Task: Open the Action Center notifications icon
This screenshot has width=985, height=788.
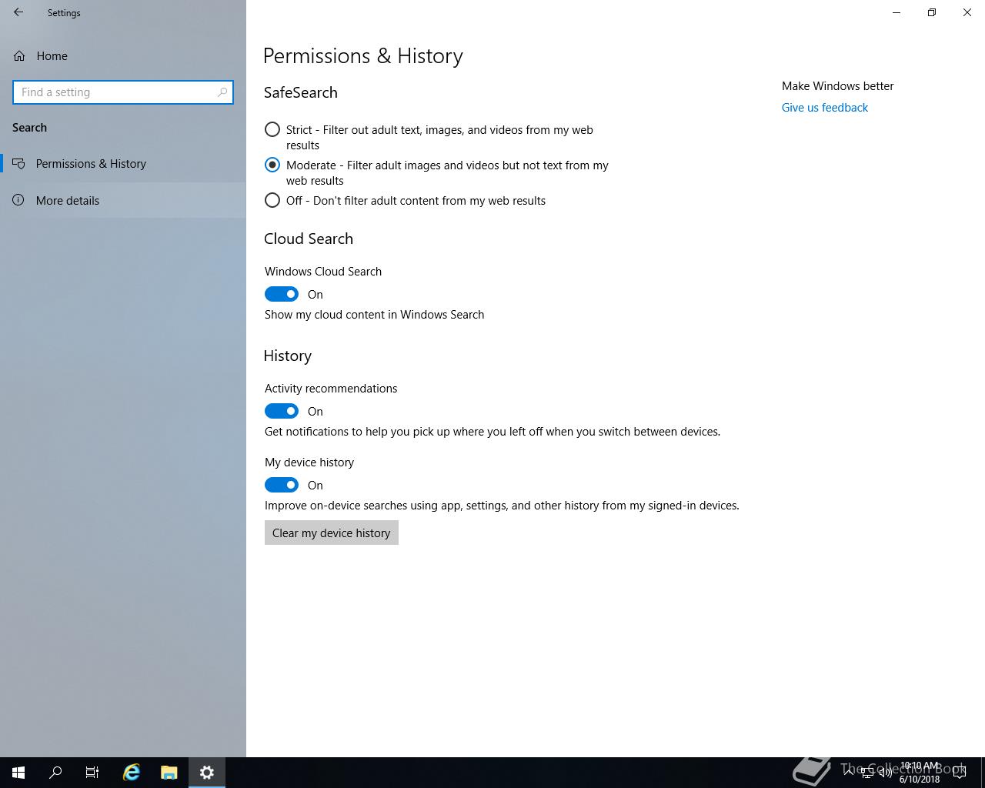Action: click(x=960, y=773)
